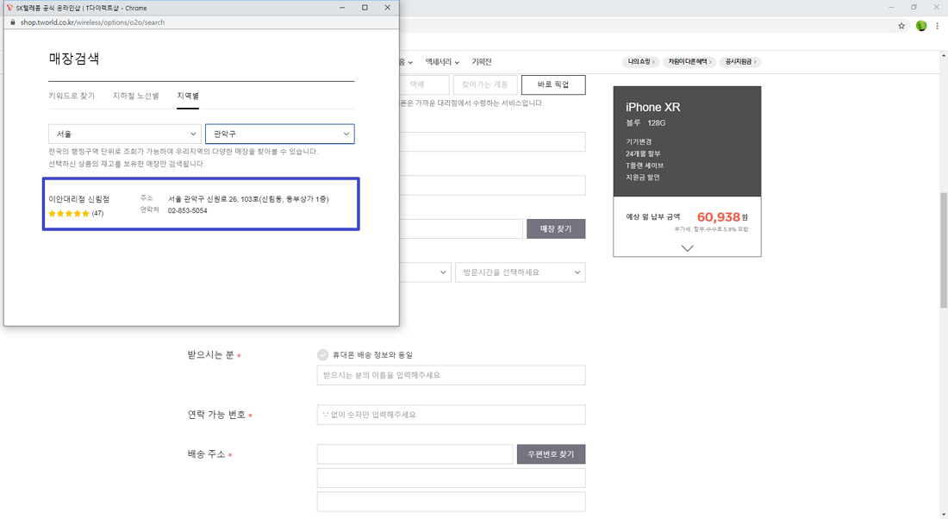Select the 찾아가는 개통 option

pos(485,84)
